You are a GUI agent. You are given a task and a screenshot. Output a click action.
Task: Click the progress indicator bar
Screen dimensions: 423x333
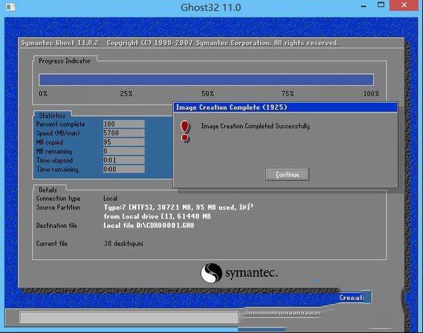pos(206,80)
